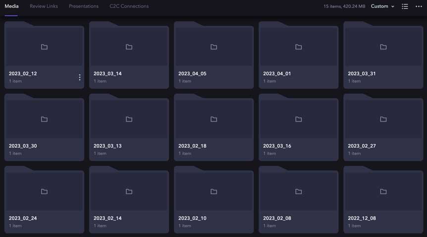Open the three-dot more options menu in header
The width and height of the screenshot is (427, 237).
[419, 6]
